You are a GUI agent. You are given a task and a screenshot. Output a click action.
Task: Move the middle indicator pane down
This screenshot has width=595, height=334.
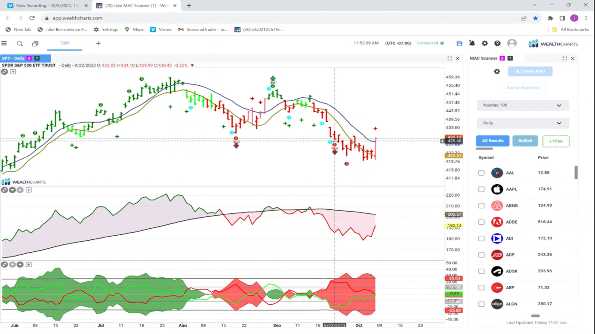coord(12,190)
